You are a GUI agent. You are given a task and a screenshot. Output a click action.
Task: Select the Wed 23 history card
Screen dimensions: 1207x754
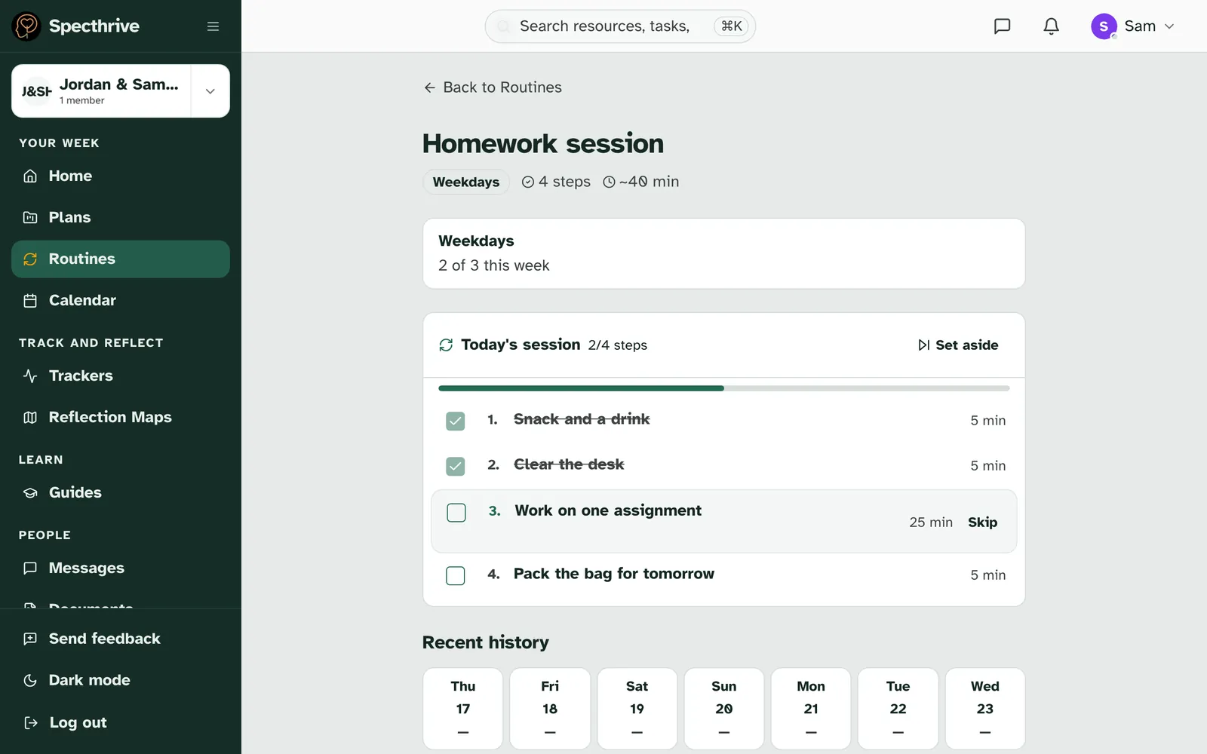coord(985,709)
